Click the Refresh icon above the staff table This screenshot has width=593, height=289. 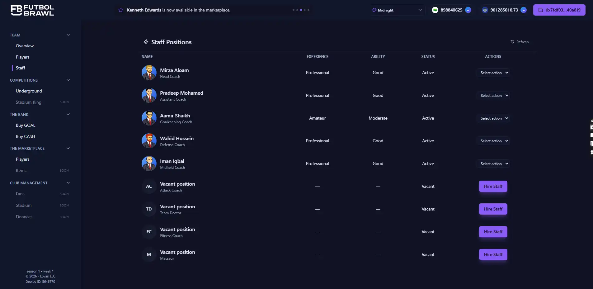(x=512, y=42)
